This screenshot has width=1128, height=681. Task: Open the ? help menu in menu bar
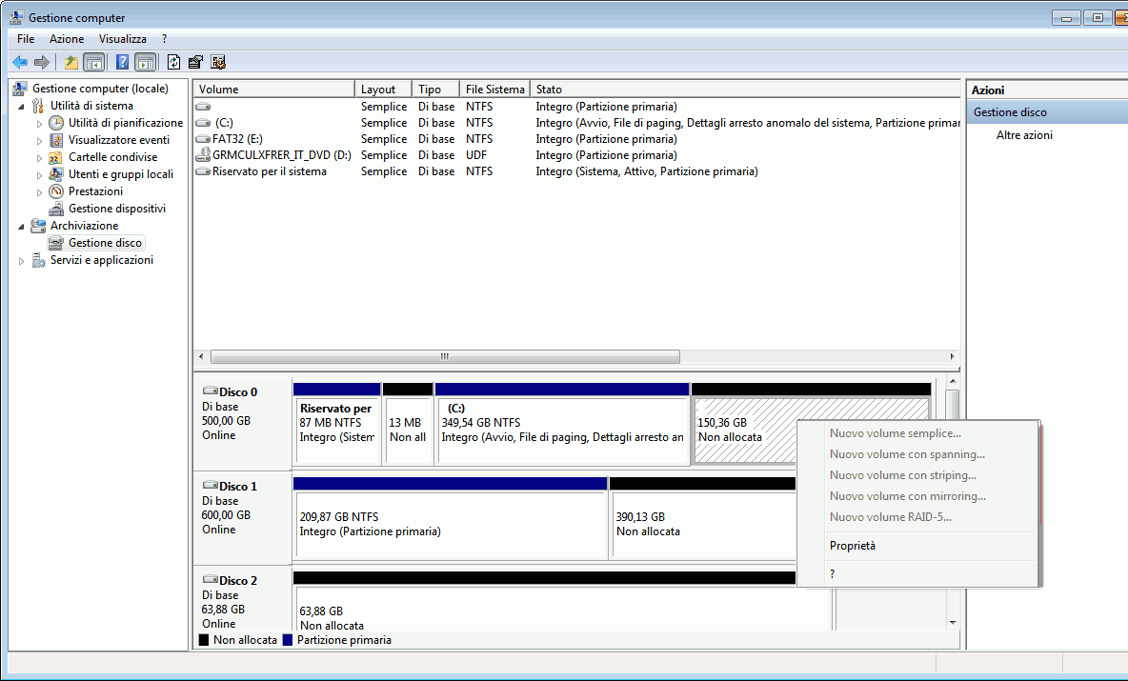click(x=164, y=39)
